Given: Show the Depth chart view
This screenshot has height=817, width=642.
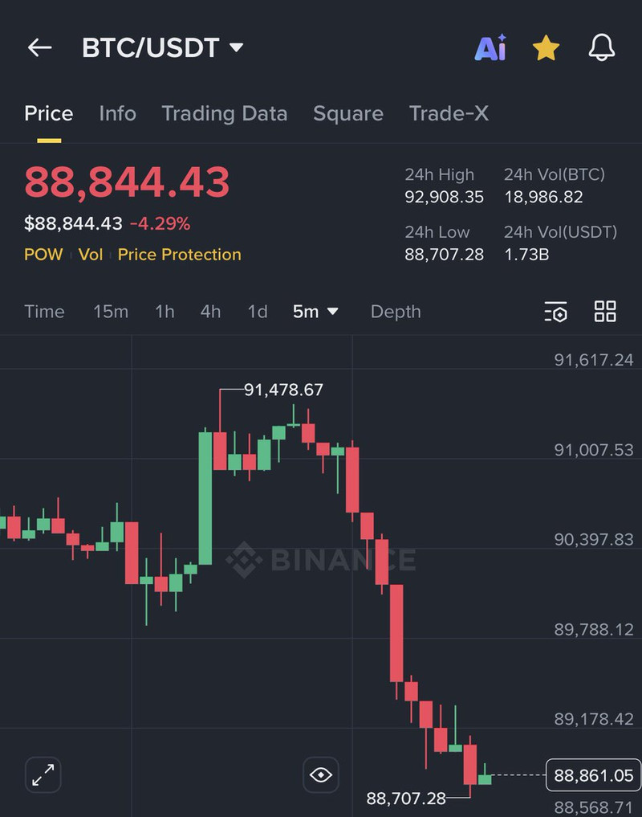Looking at the screenshot, I should click(x=396, y=312).
